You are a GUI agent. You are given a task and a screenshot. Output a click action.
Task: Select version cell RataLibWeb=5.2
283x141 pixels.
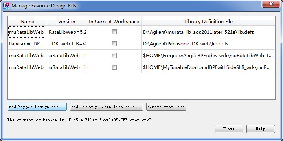(66, 32)
